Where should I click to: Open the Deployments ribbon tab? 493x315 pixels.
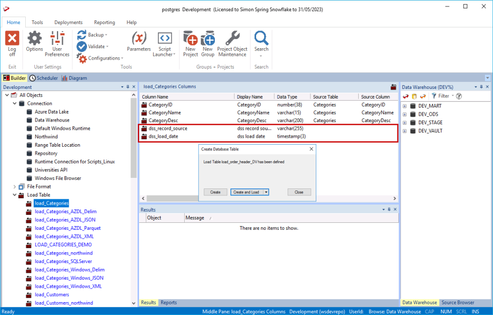tap(68, 22)
